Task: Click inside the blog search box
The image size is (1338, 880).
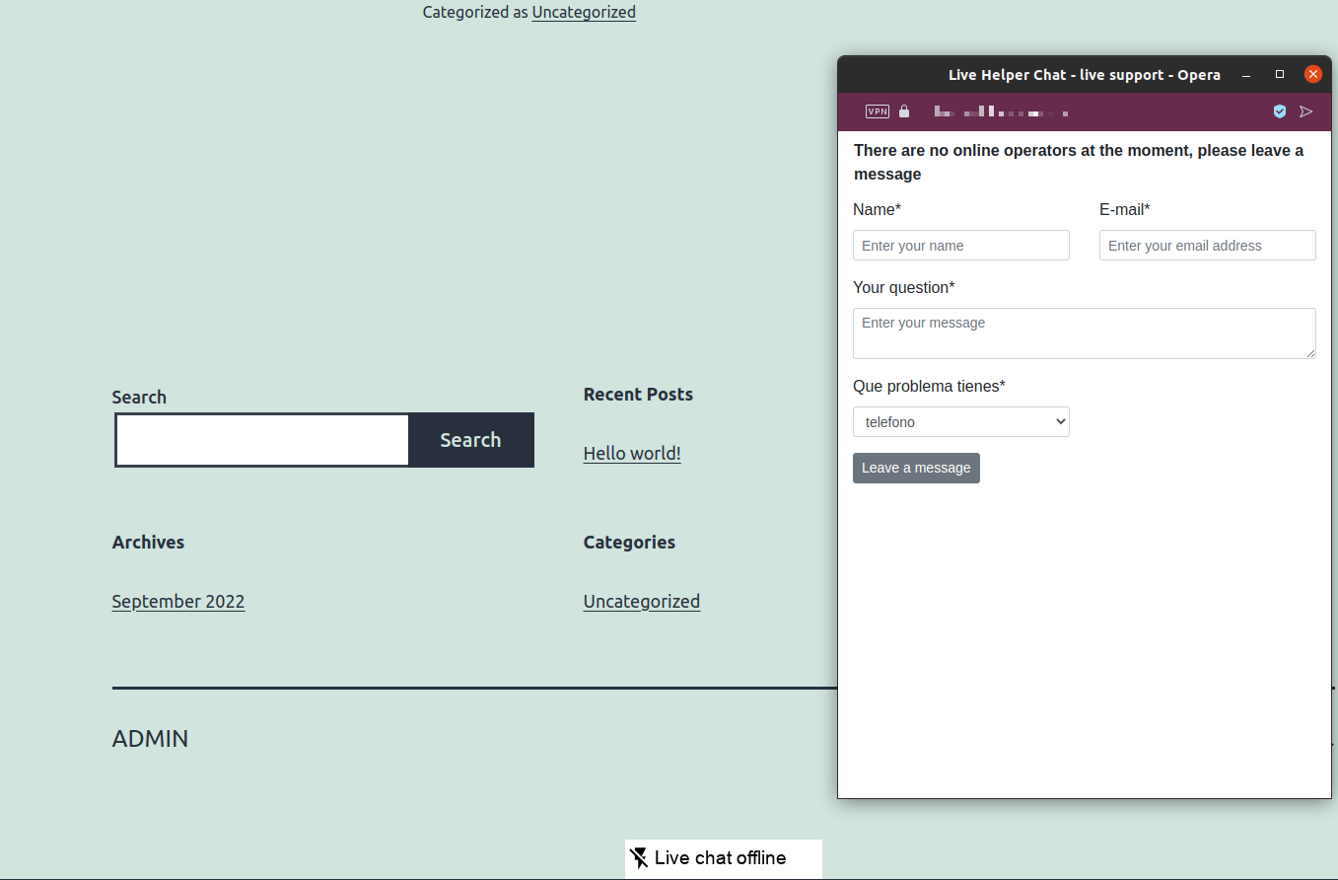Action: tap(261, 440)
